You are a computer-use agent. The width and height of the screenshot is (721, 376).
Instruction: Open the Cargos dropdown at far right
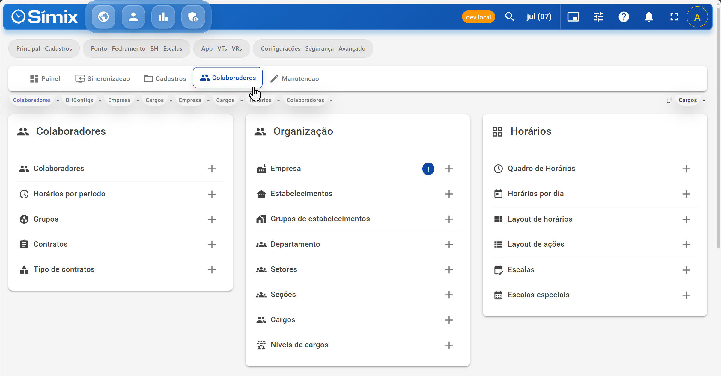tap(704, 101)
